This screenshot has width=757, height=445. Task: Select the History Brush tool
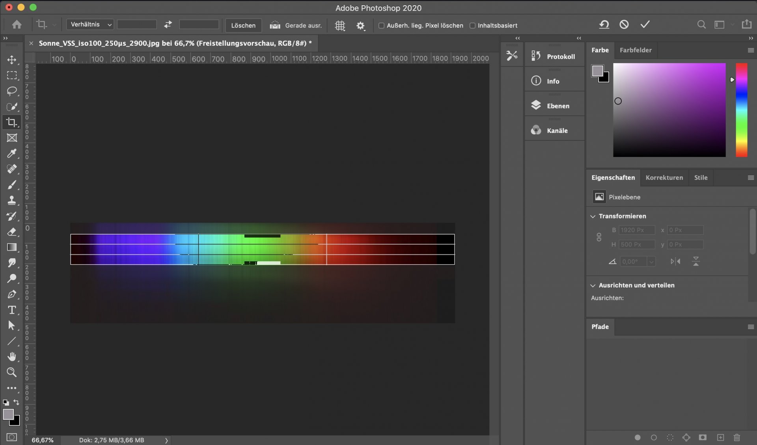coord(12,216)
